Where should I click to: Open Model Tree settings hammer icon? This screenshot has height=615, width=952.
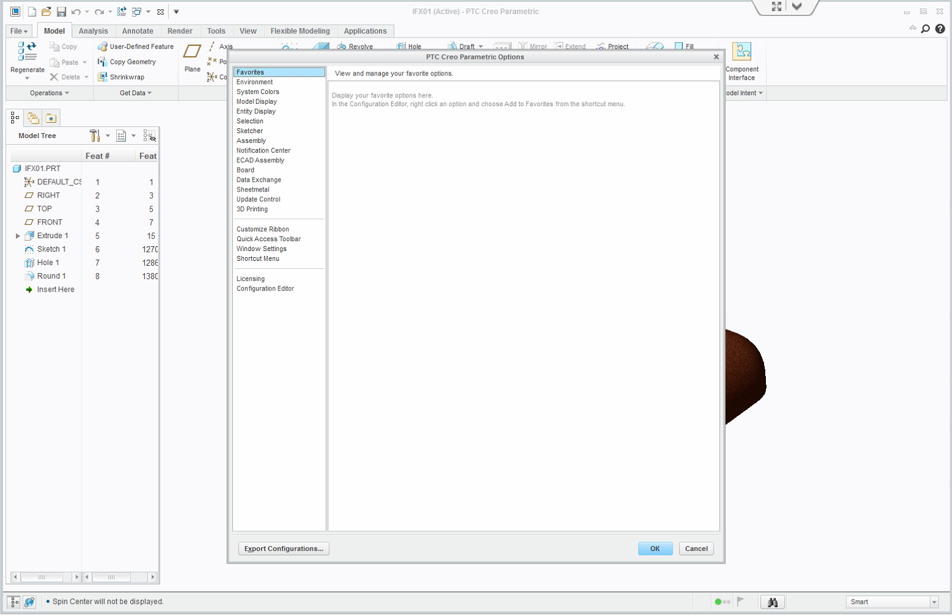pos(95,136)
